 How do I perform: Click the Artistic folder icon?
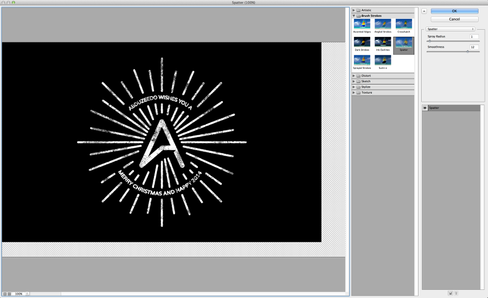tap(358, 10)
